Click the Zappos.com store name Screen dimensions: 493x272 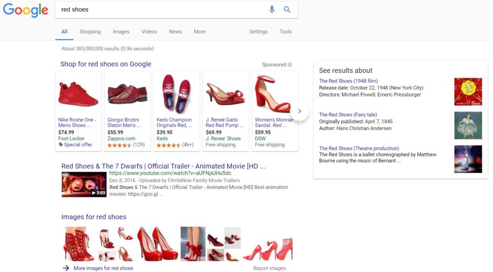(121, 139)
